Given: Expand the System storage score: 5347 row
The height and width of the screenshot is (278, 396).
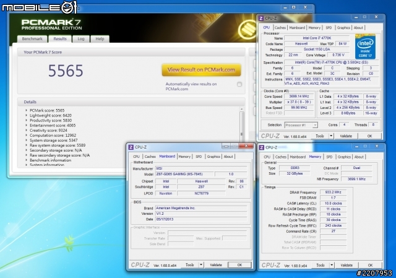Looking at the screenshot, I should (x=26, y=141).
